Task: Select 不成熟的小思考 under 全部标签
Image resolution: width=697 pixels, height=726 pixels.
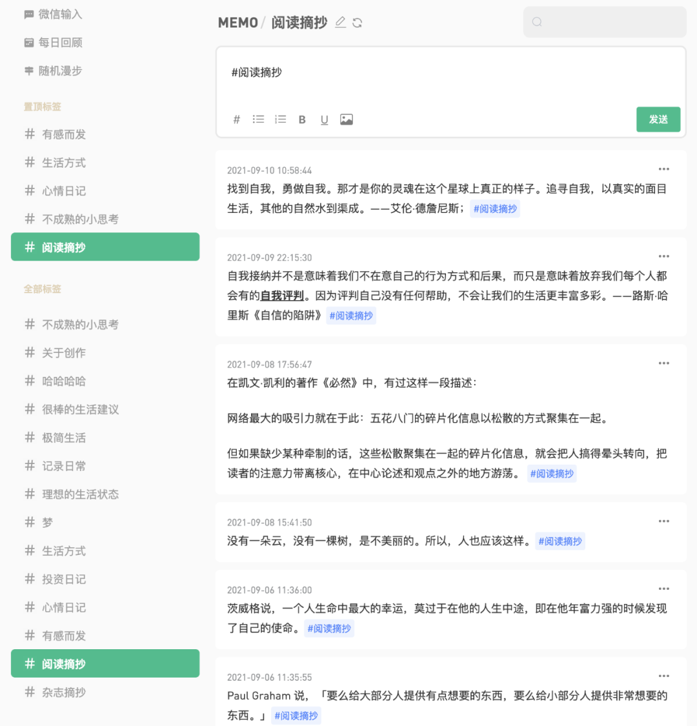Action: pos(105,325)
